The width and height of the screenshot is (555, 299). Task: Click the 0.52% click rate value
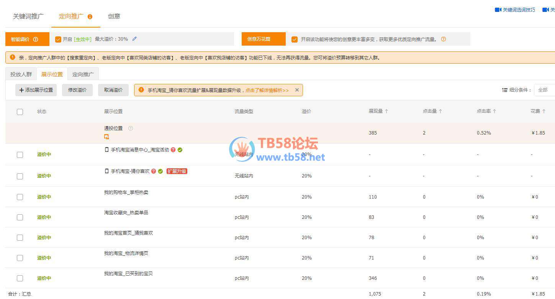484,133
